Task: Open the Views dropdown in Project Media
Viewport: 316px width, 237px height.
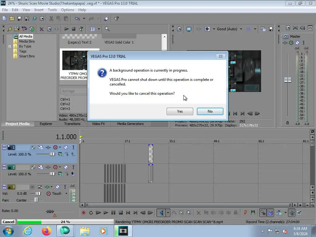Action: pyautogui.click(x=99, y=29)
